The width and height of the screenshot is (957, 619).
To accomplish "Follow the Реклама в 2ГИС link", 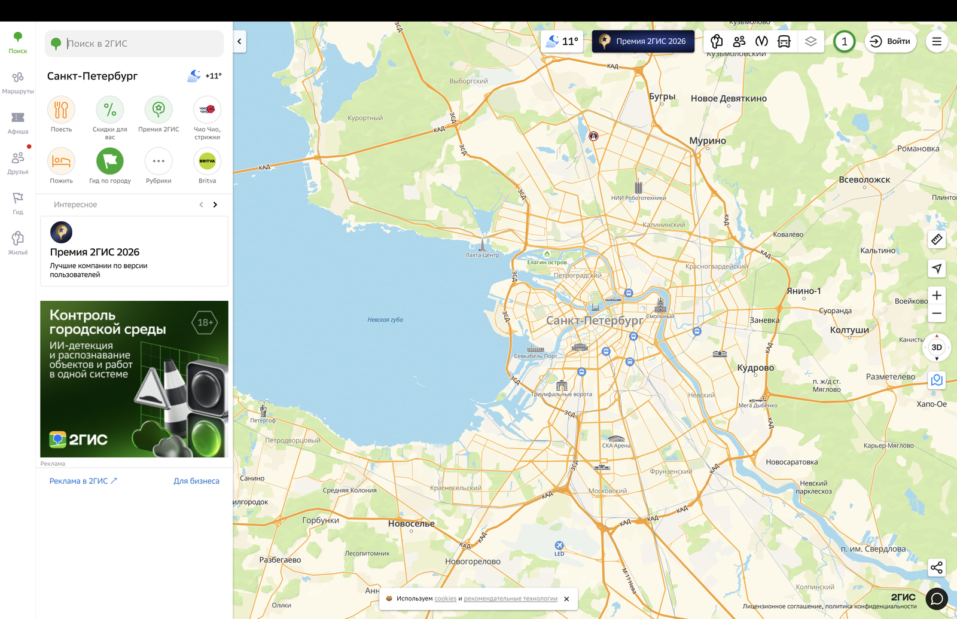I will (83, 481).
